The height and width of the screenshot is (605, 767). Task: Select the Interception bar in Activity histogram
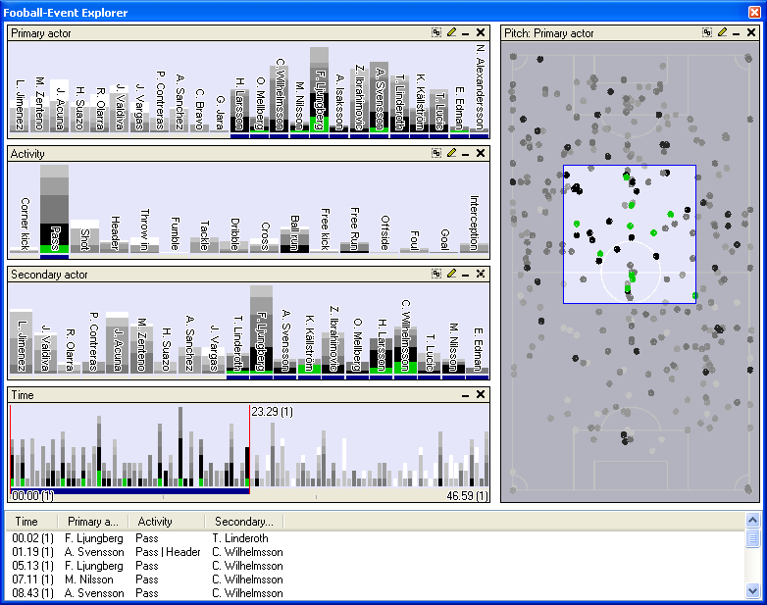pos(474,248)
